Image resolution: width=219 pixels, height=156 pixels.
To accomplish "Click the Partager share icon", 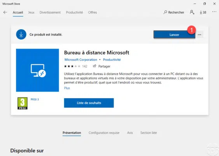I will 95,66.
